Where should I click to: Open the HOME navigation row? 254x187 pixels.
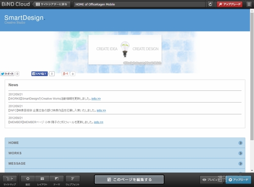point(125,143)
